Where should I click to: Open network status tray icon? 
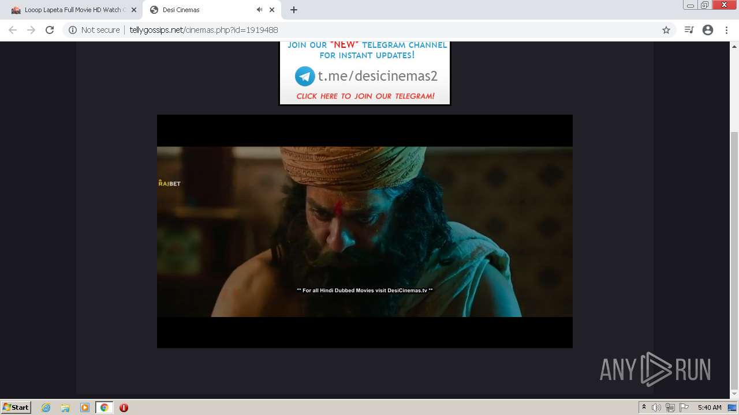(670, 408)
